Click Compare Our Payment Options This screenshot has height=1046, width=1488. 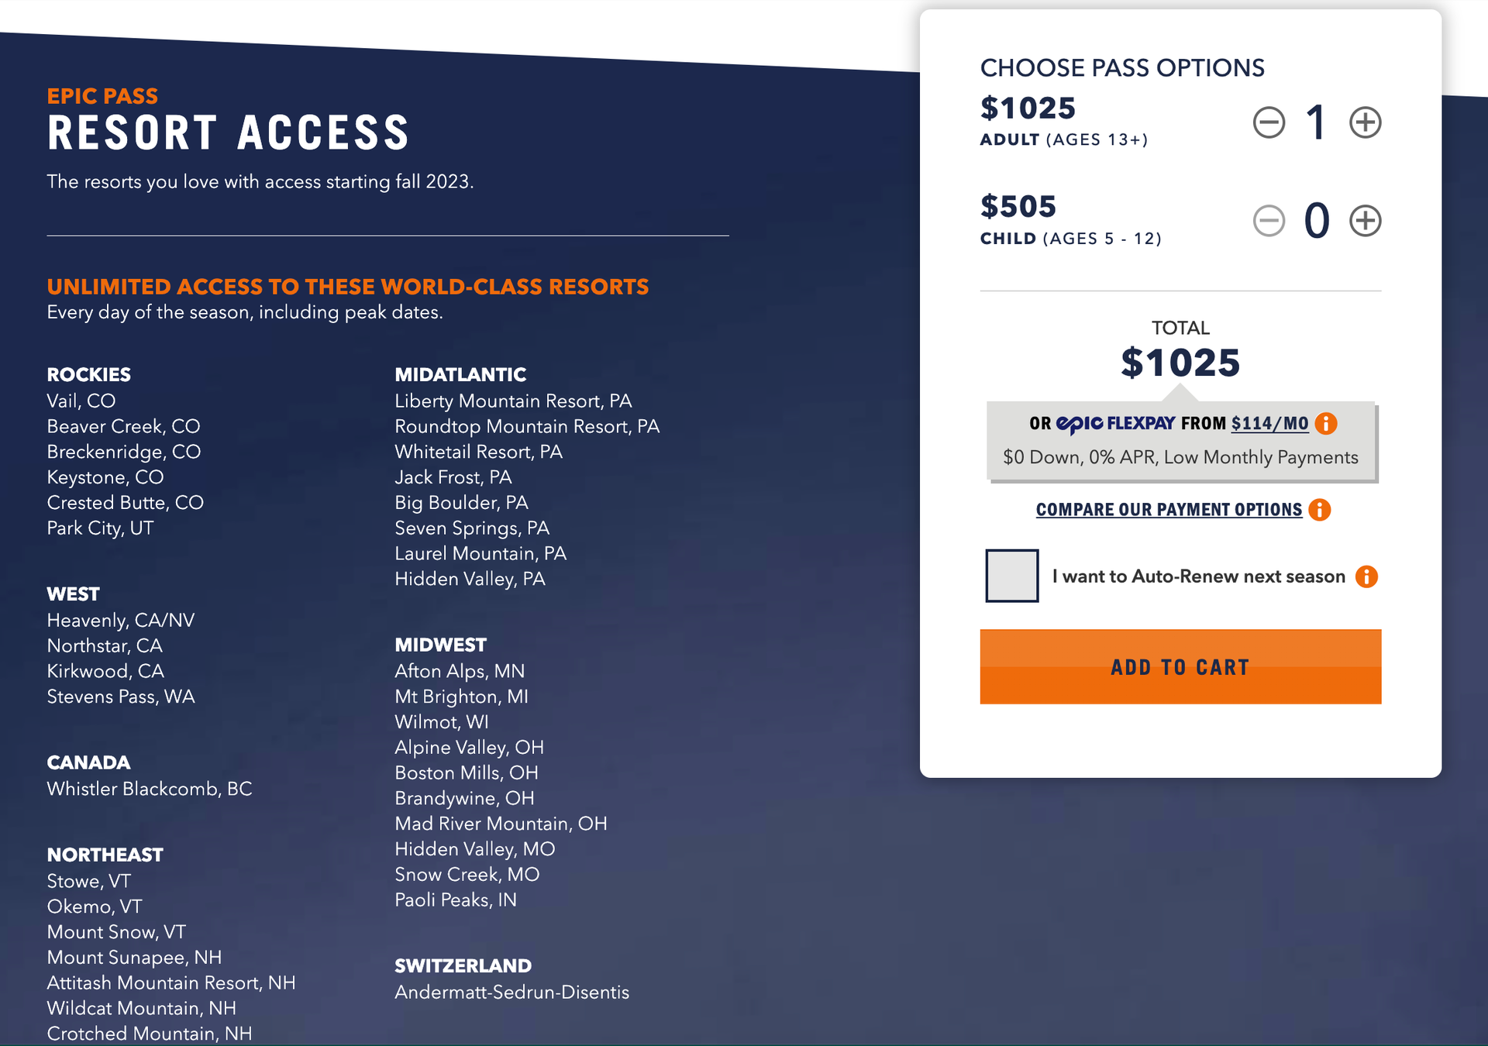(1169, 509)
